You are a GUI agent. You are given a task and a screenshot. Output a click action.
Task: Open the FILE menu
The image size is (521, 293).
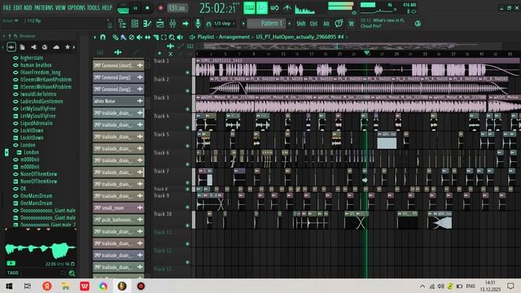click(7, 7)
